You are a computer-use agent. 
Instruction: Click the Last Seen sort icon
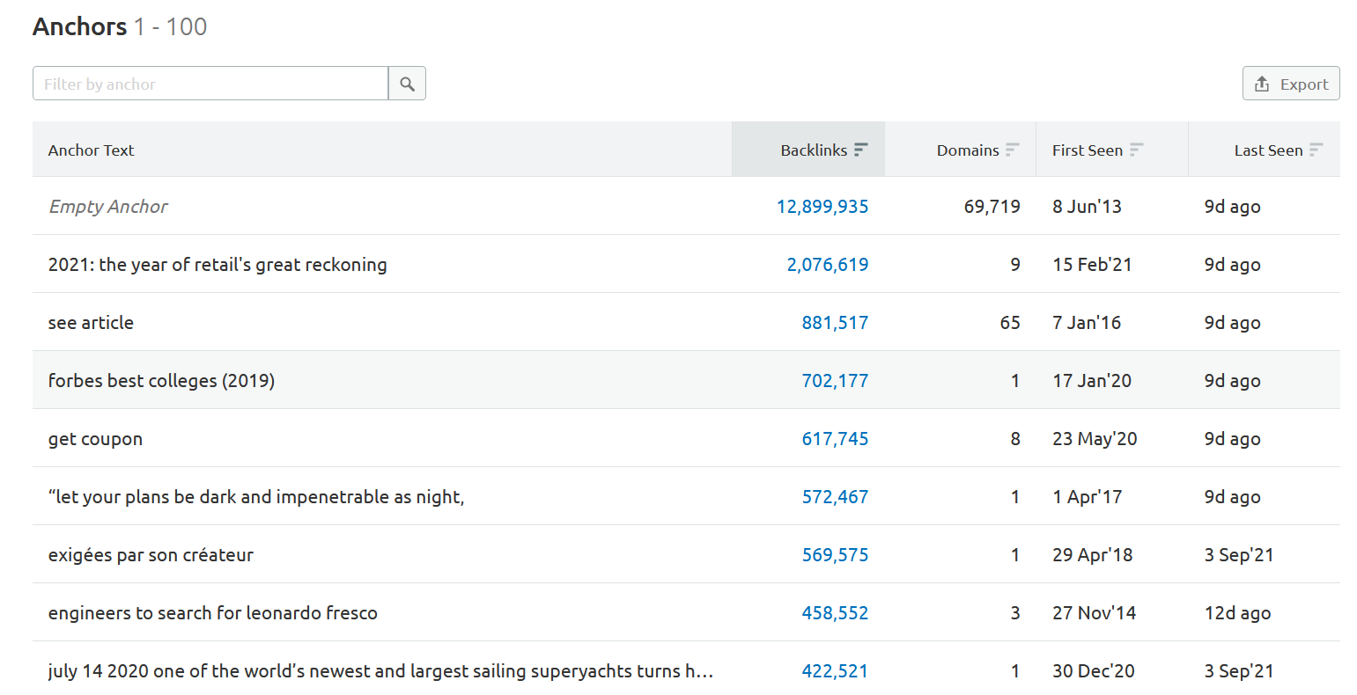(x=1316, y=150)
